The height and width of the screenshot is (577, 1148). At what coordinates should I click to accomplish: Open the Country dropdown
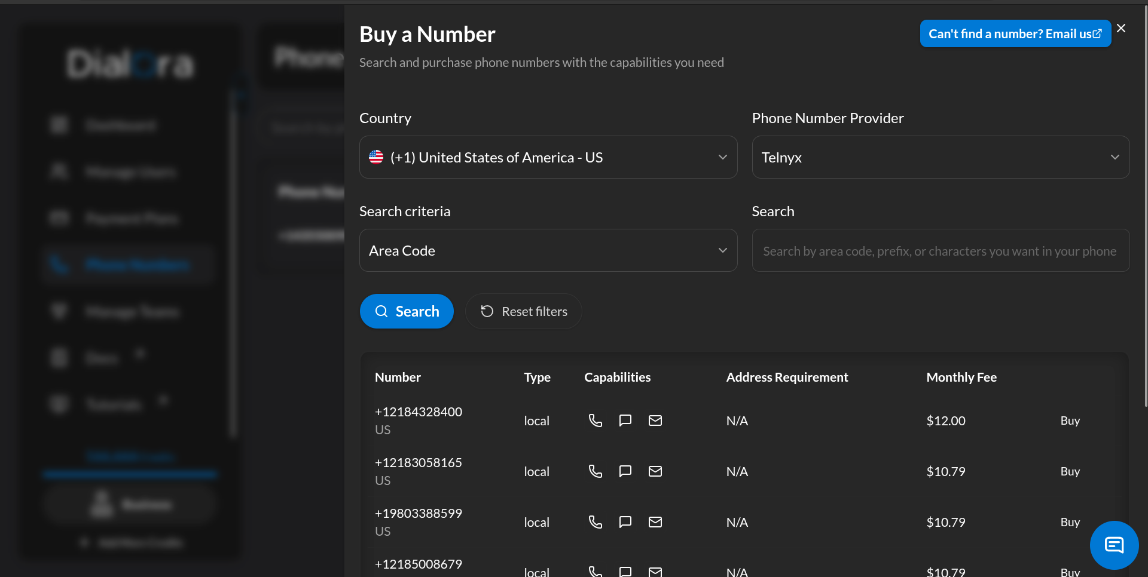click(x=548, y=157)
